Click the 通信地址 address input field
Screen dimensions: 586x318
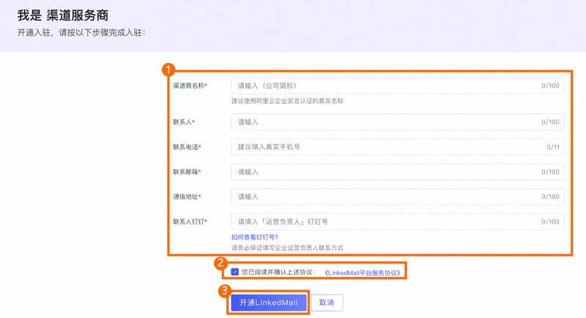(x=397, y=197)
